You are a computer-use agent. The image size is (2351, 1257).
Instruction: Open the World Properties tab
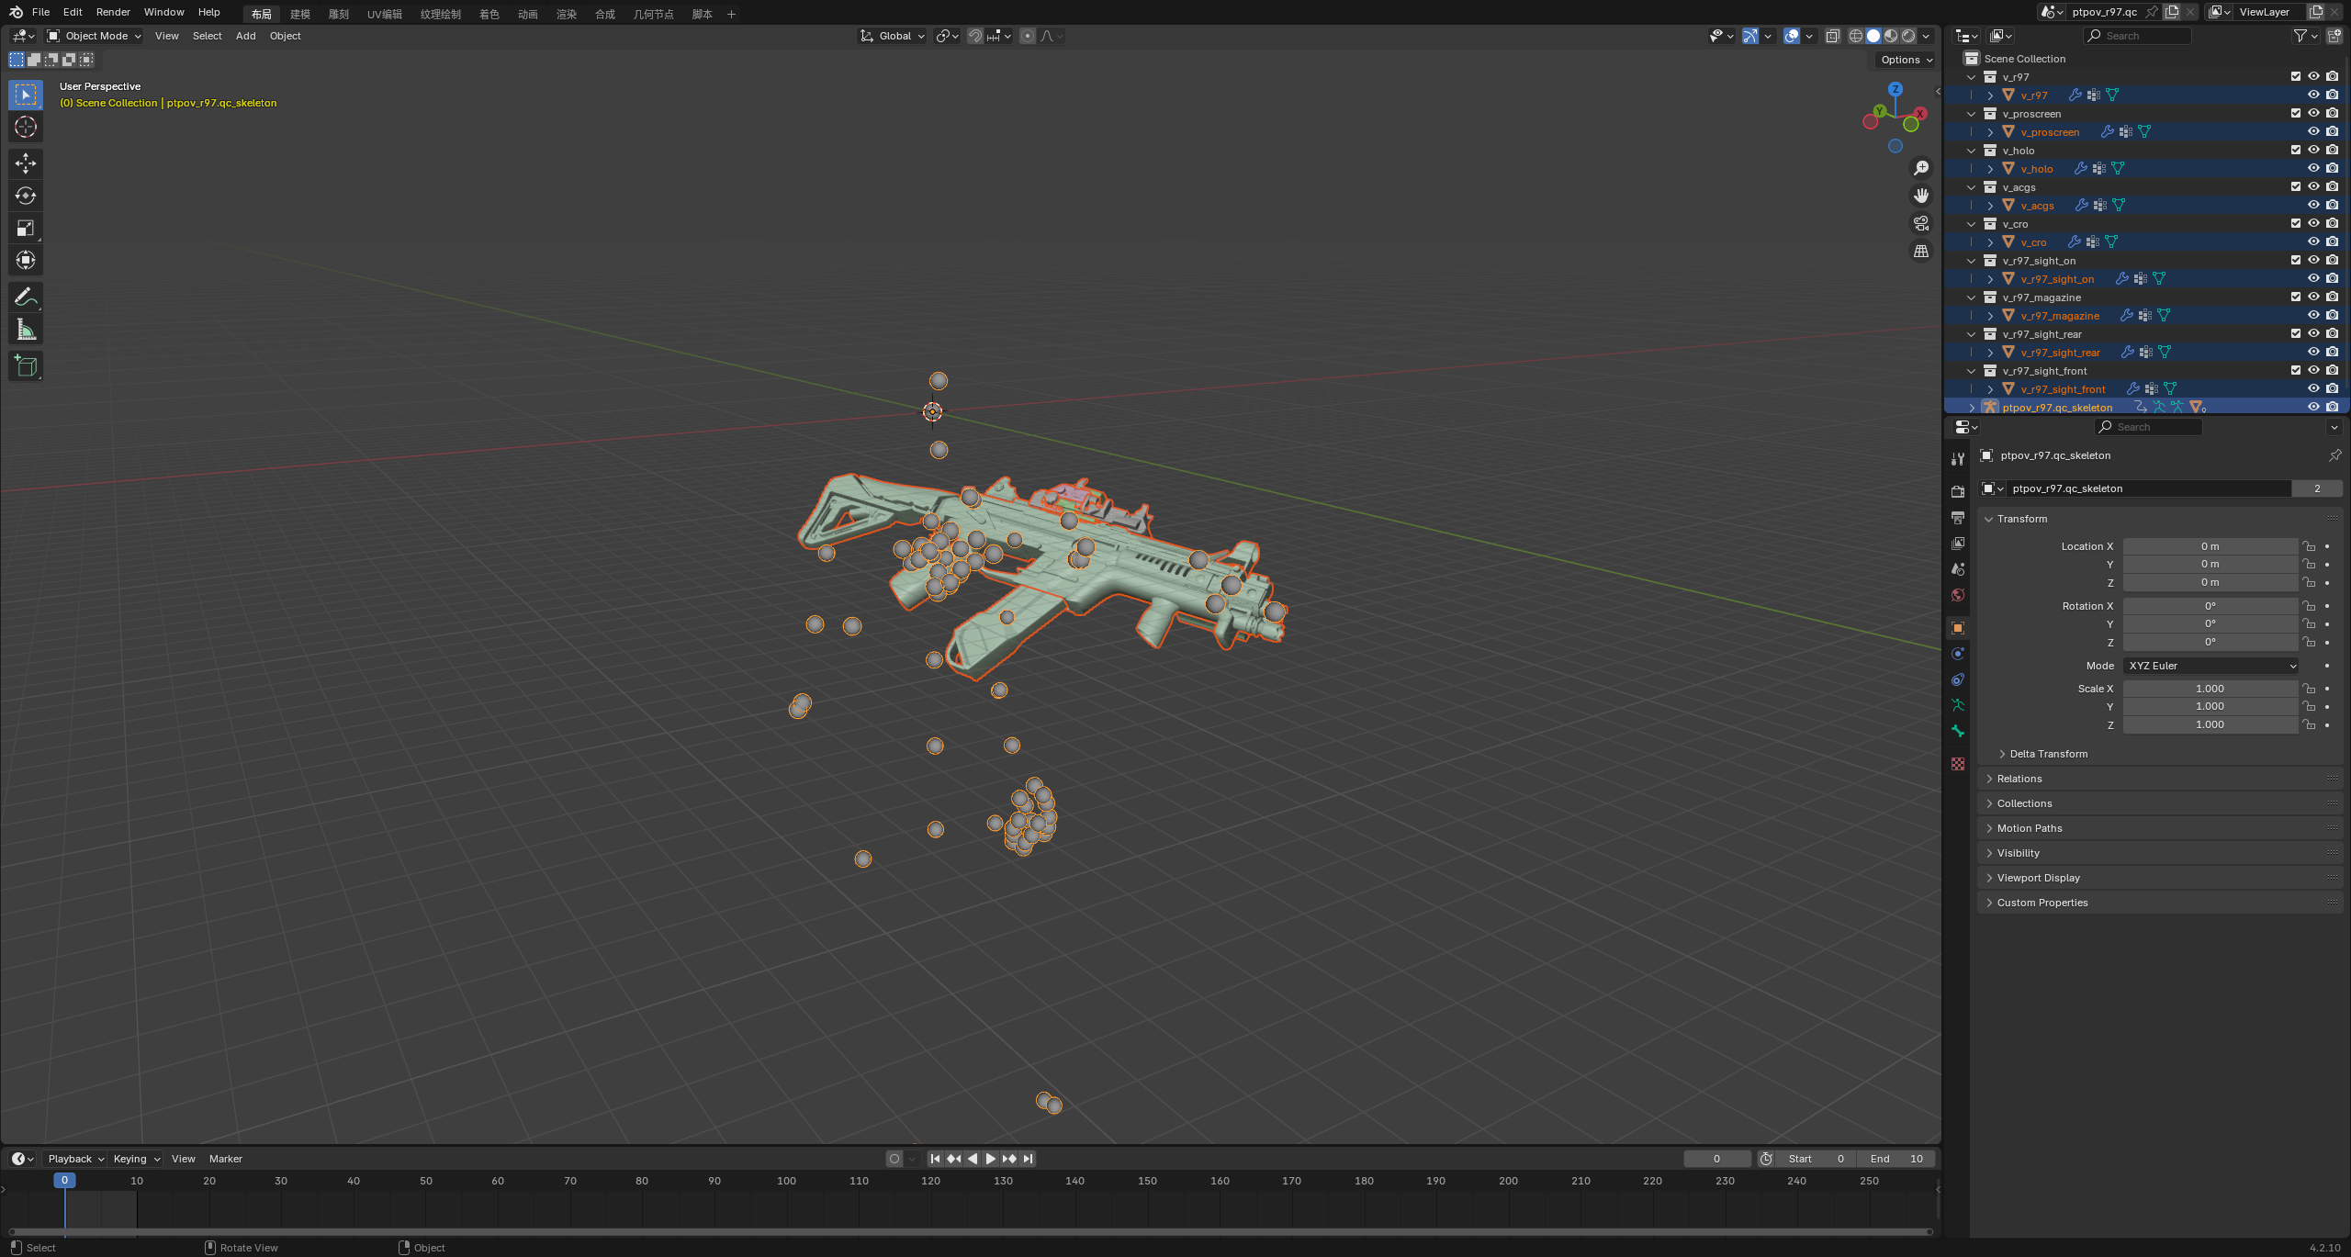tap(1958, 593)
